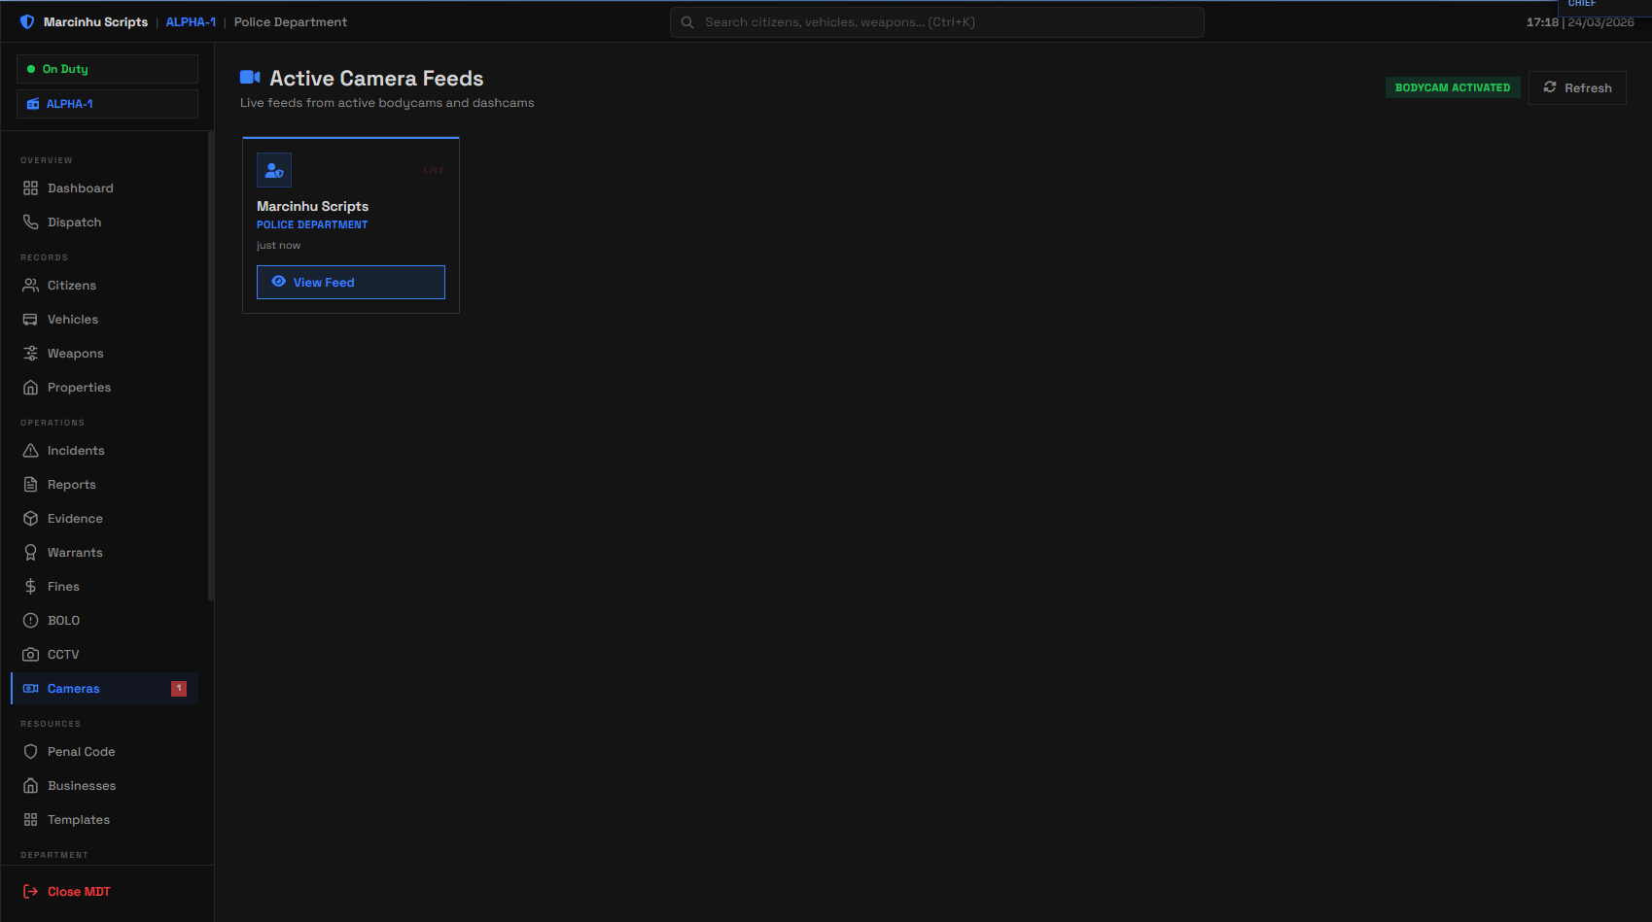
Task: Click the Penal Code shield icon
Action: pos(31,752)
